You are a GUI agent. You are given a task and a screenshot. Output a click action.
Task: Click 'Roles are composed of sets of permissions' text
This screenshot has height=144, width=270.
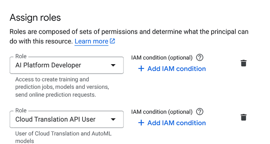74,32
